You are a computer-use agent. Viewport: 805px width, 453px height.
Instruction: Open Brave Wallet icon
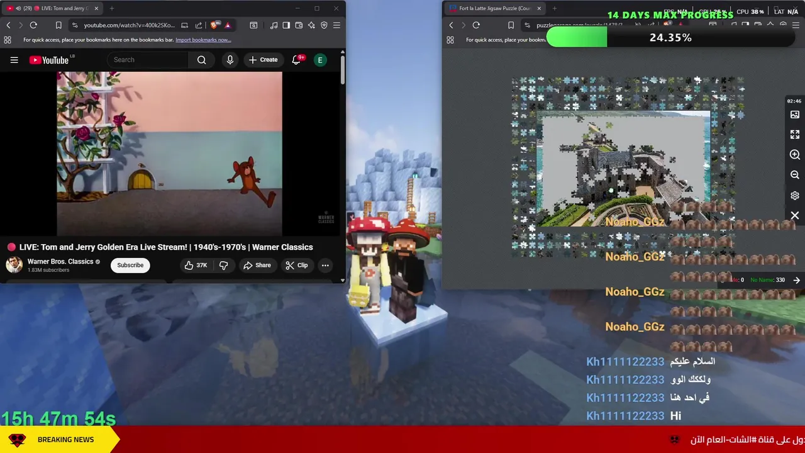299,25
